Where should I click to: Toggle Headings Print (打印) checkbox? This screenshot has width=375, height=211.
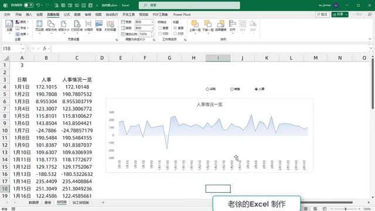click(x=175, y=34)
